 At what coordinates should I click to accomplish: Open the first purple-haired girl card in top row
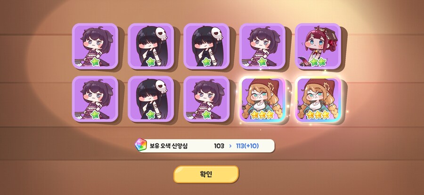95,46
